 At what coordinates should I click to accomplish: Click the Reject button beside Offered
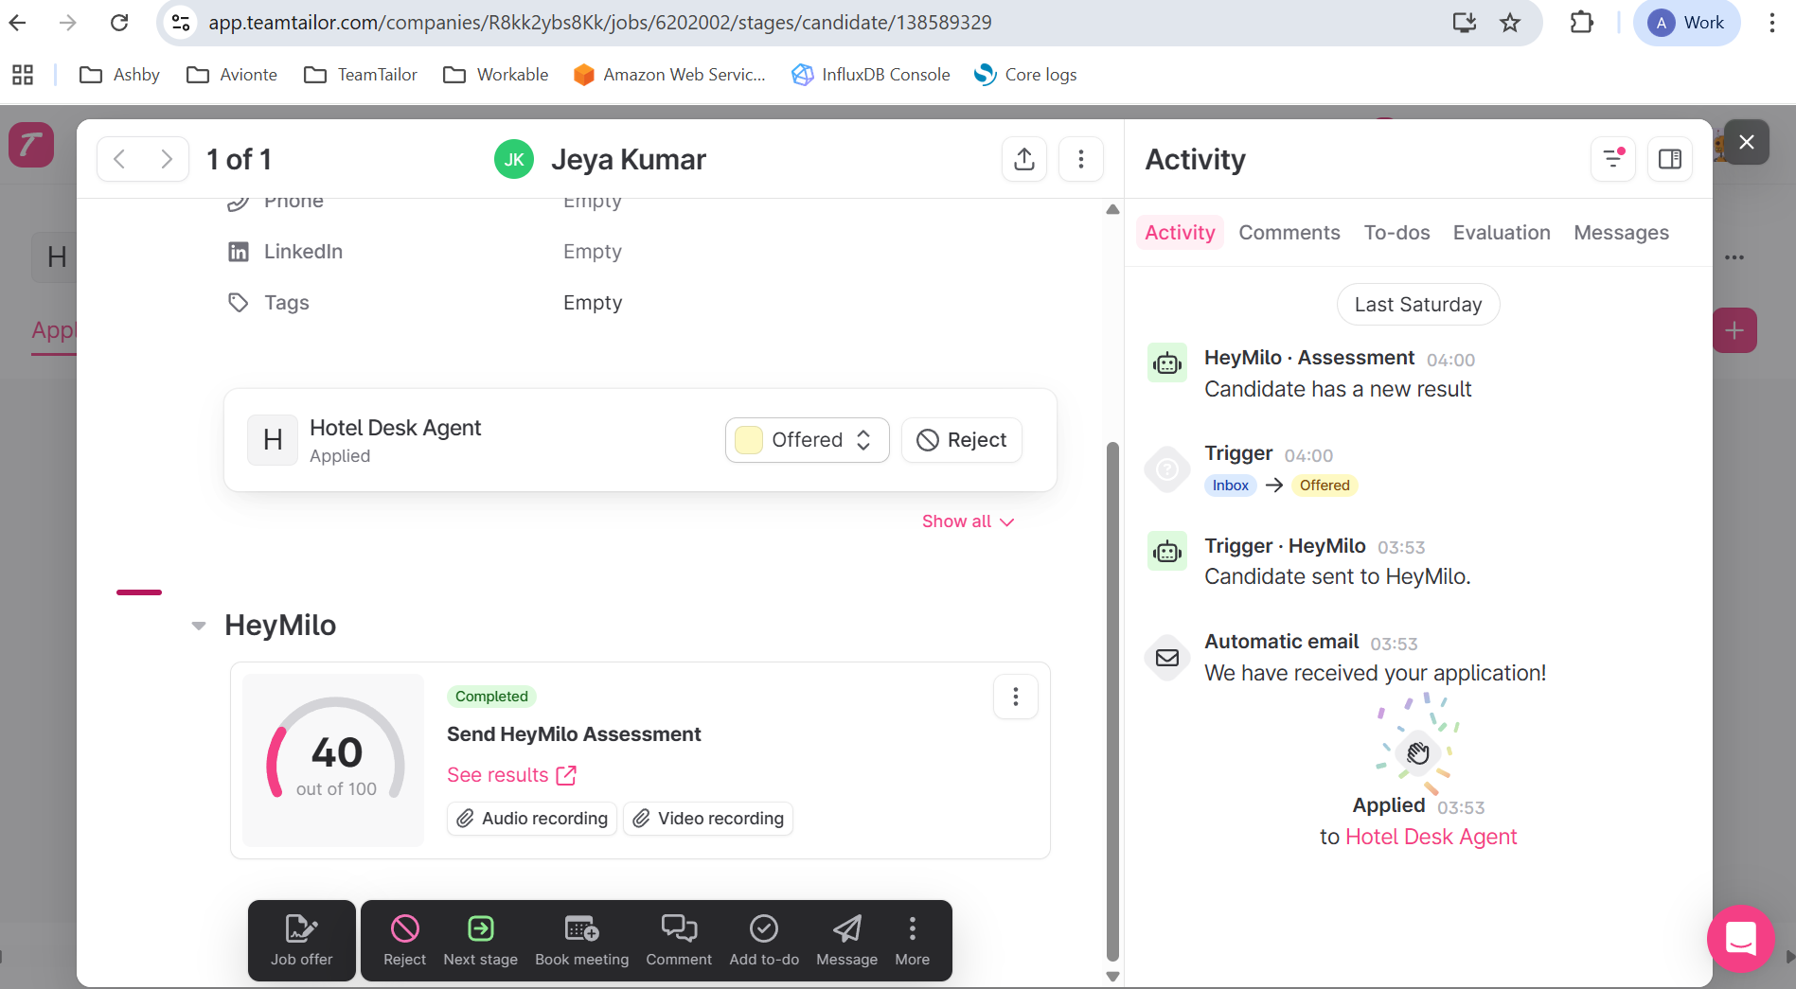[x=961, y=440]
